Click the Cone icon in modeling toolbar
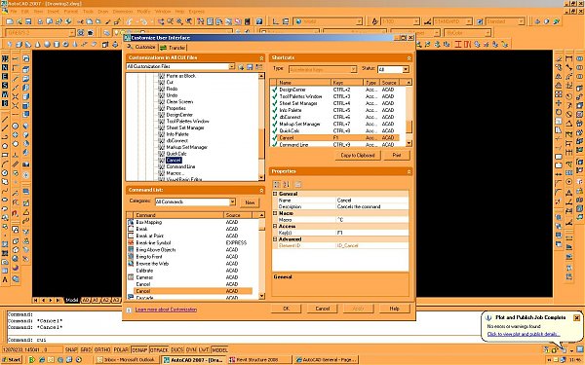The width and height of the screenshot is (585, 365). point(38,45)
